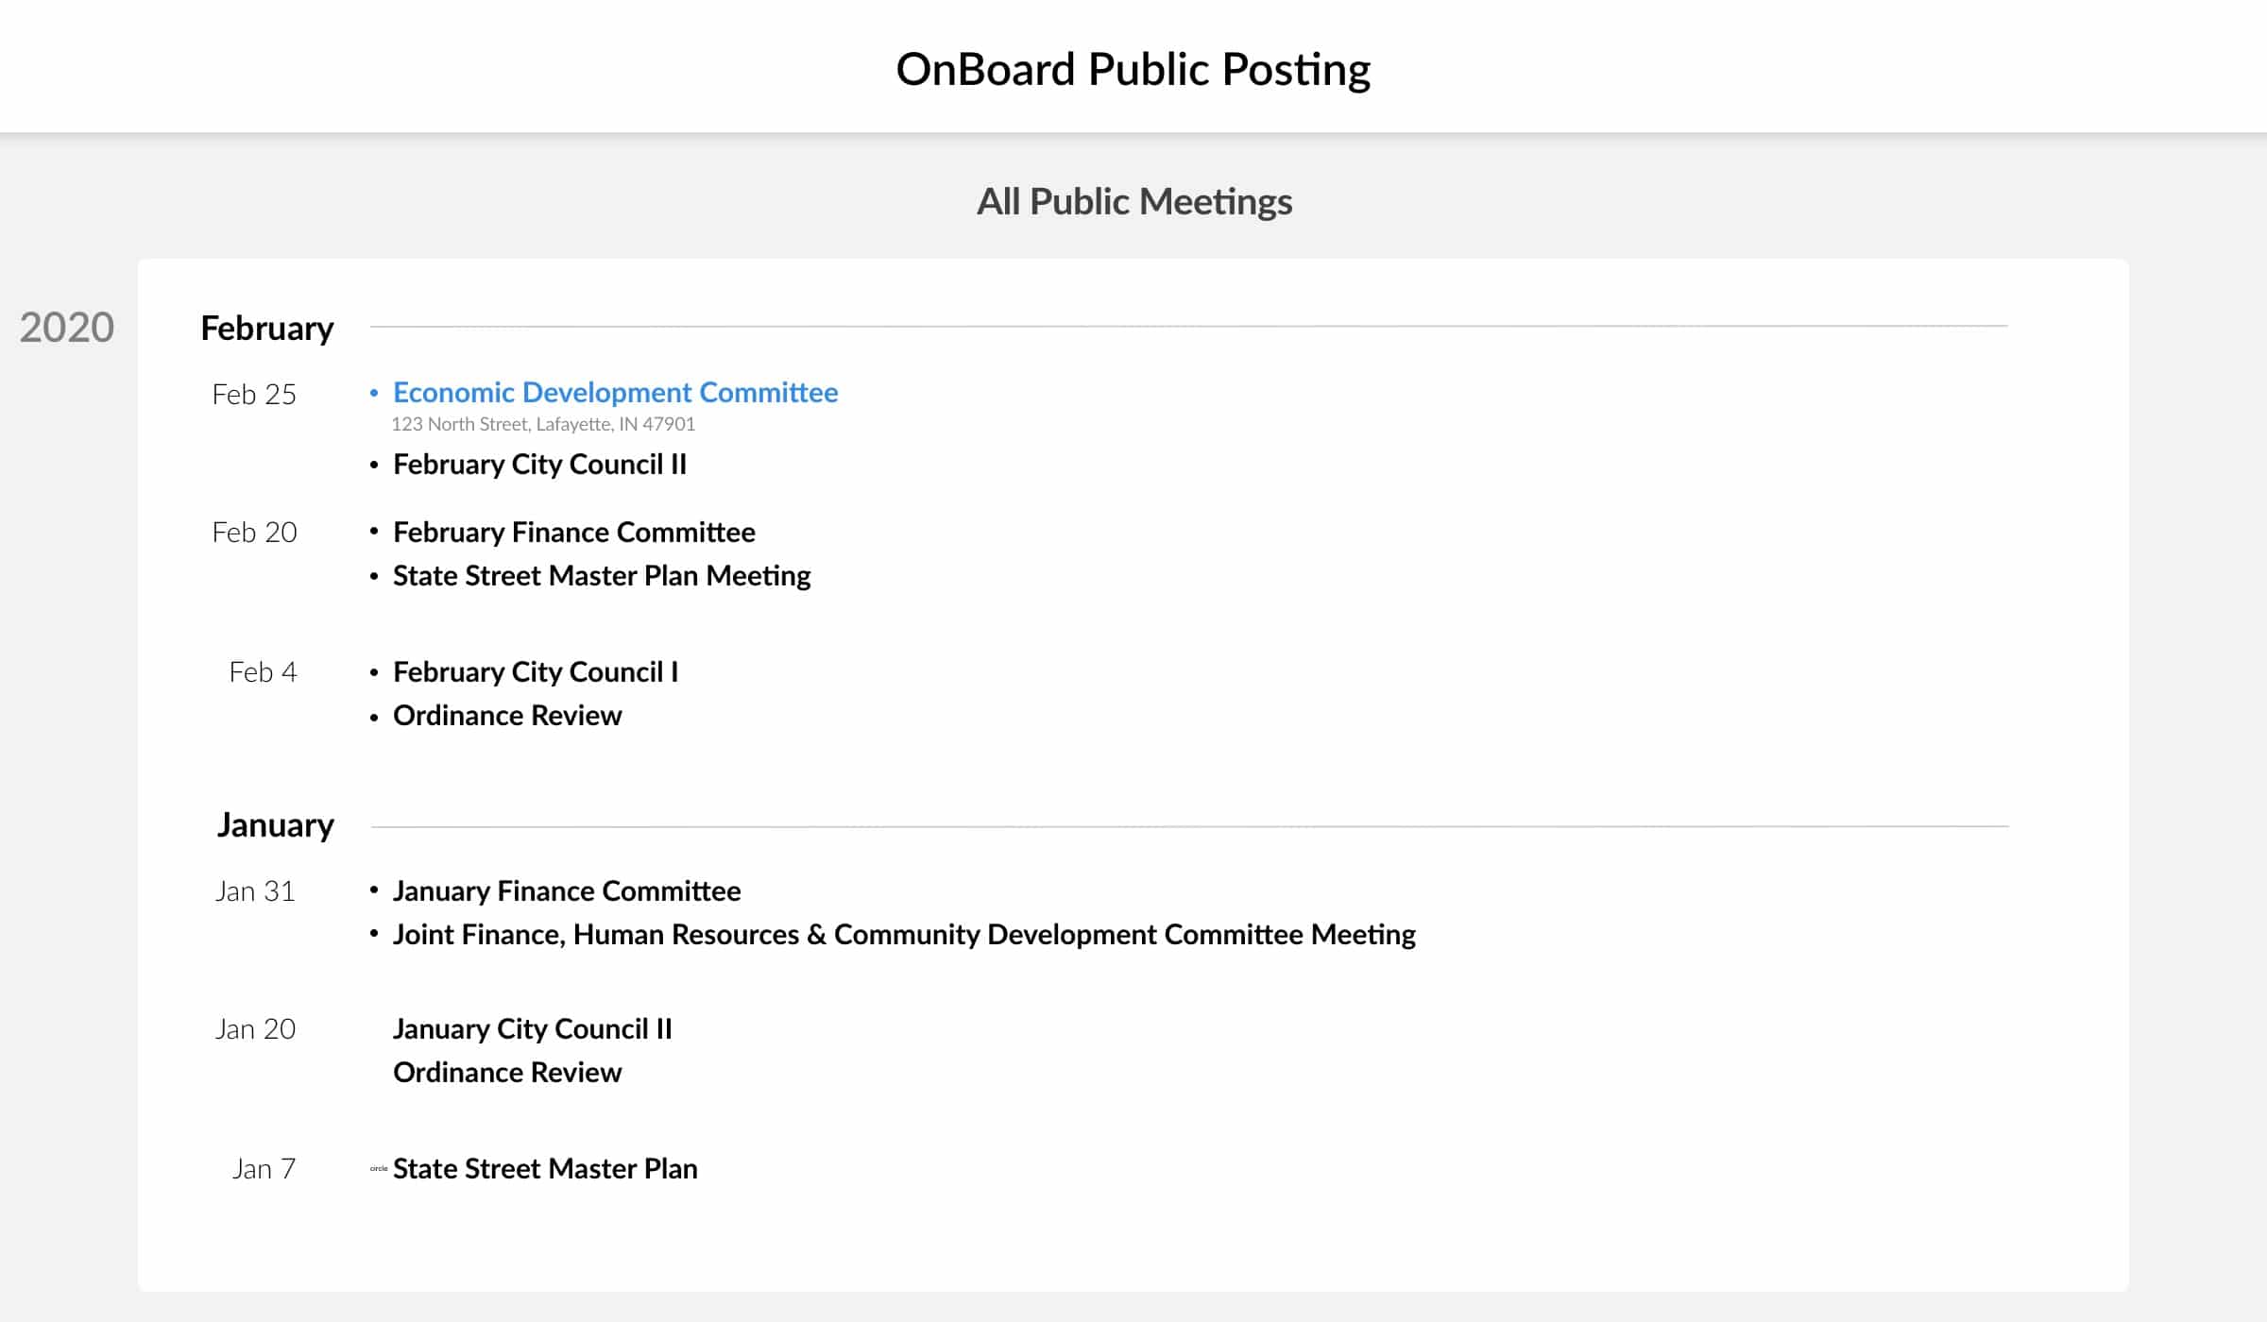Click the bullet marker beside Economic Development Committee
Screen dimensions: 2267x1322
375,394
